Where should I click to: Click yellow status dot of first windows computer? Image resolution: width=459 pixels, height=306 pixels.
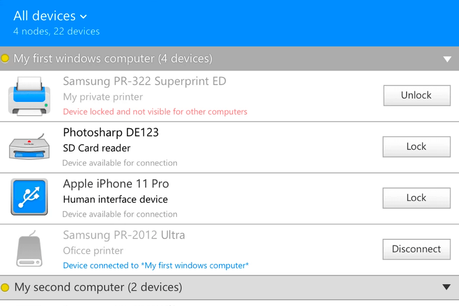(x=5, y=59)
